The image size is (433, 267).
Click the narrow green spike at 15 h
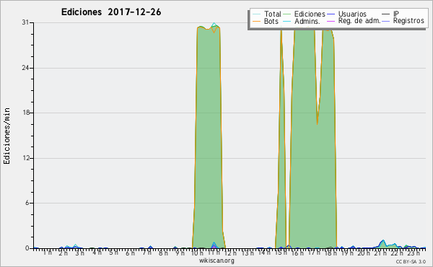pyautogui.click(x=281, y=138)
